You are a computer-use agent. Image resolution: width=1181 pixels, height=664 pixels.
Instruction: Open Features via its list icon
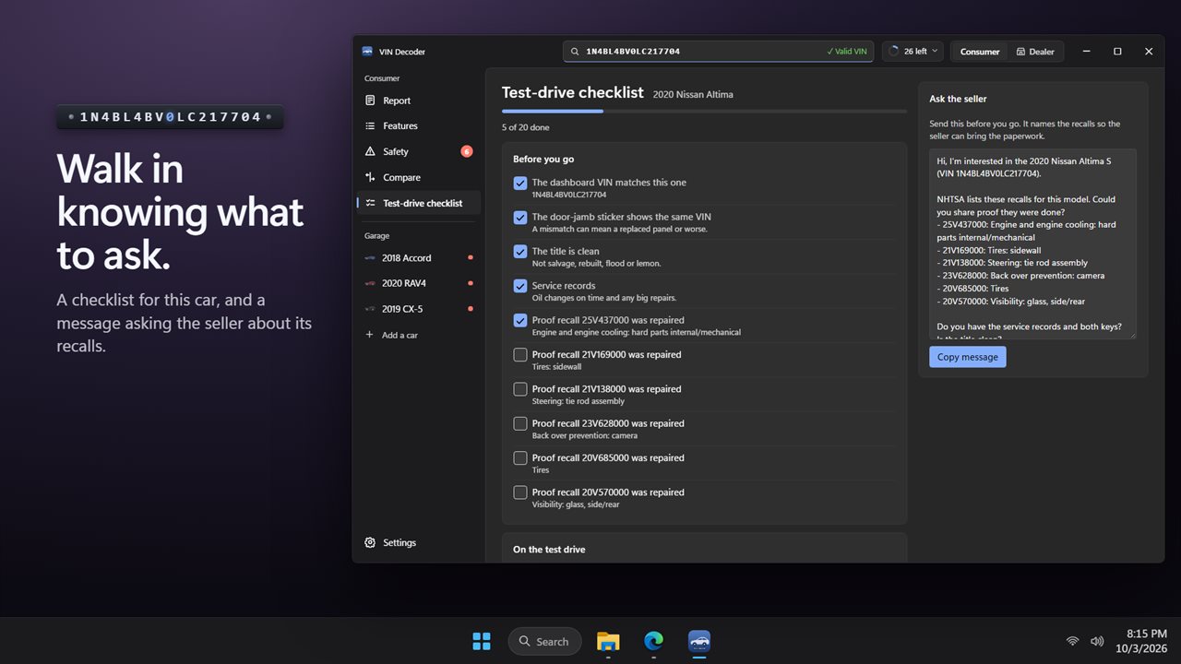tap(370, 126)
